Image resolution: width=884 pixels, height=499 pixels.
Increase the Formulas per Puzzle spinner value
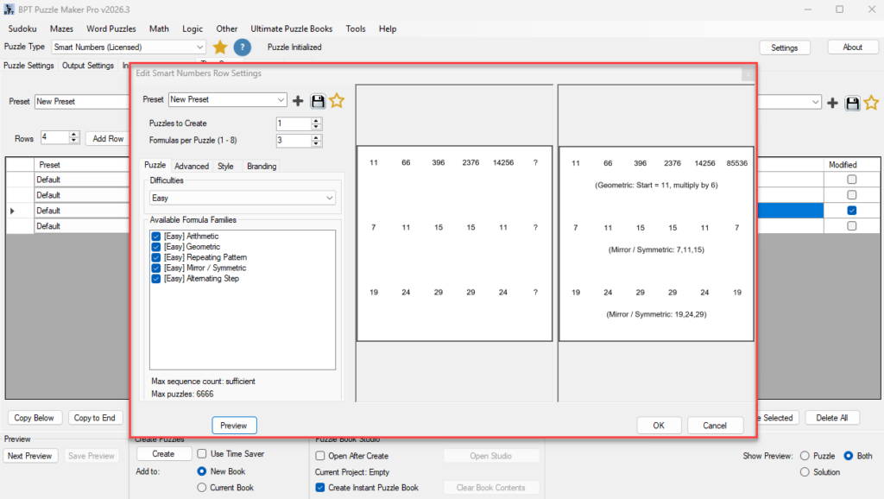316,137
